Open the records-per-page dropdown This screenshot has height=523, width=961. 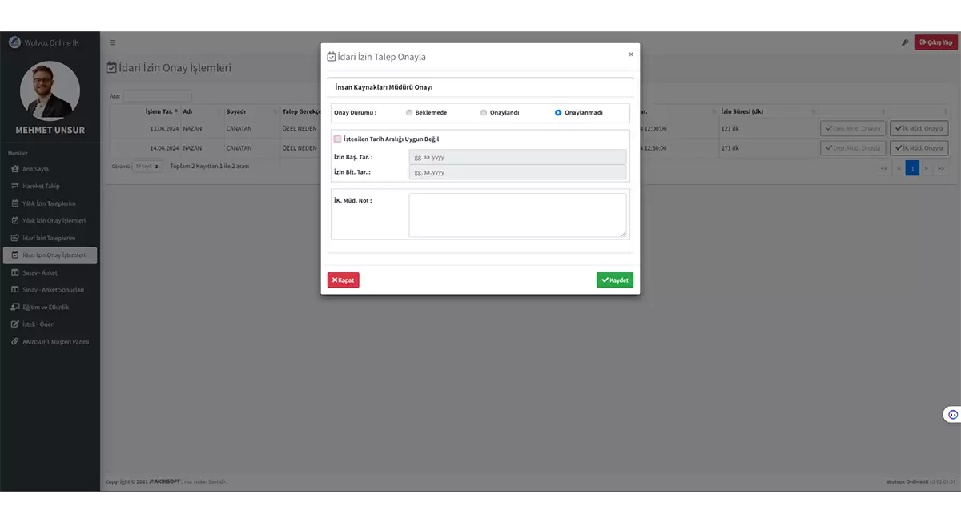pyautogui.click(x=147, y=166)
